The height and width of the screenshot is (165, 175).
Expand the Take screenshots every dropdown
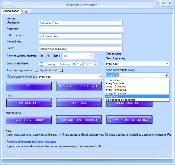(100, 77)
